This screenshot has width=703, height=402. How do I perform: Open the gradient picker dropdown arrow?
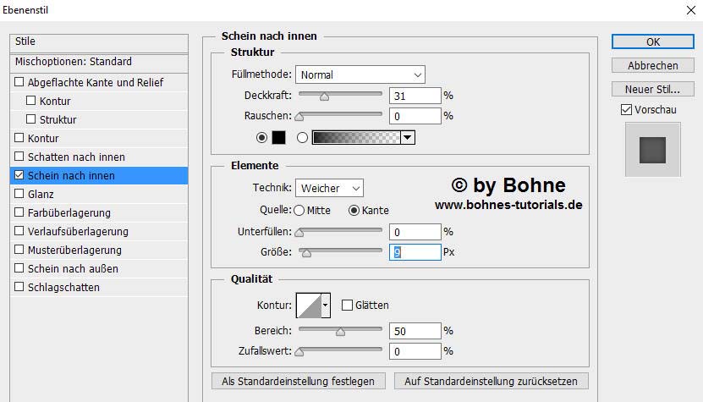(x=408, y=137)
